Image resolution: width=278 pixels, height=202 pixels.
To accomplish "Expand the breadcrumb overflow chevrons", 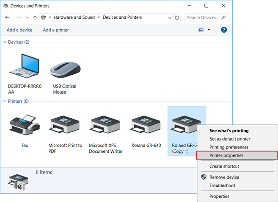I will 50,17.
